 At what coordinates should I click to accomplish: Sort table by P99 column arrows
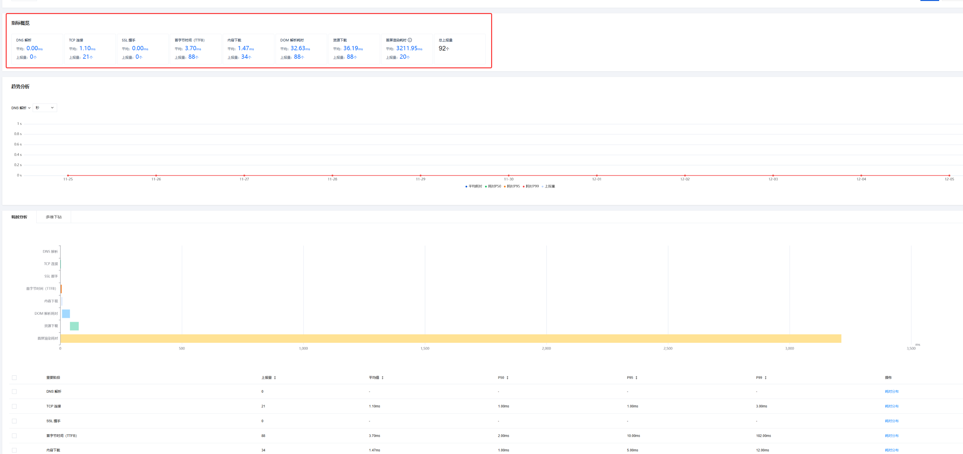(x=766, y=377)
